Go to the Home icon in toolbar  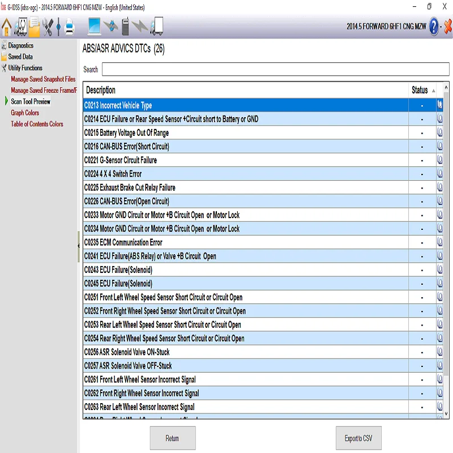click(x=6, y=27)
